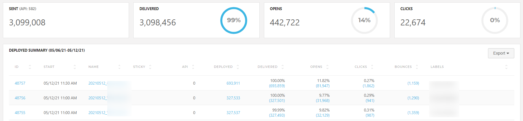Sort by Sticky column arrows
This screenshot has height=121, width=523.
click(150, 67)
